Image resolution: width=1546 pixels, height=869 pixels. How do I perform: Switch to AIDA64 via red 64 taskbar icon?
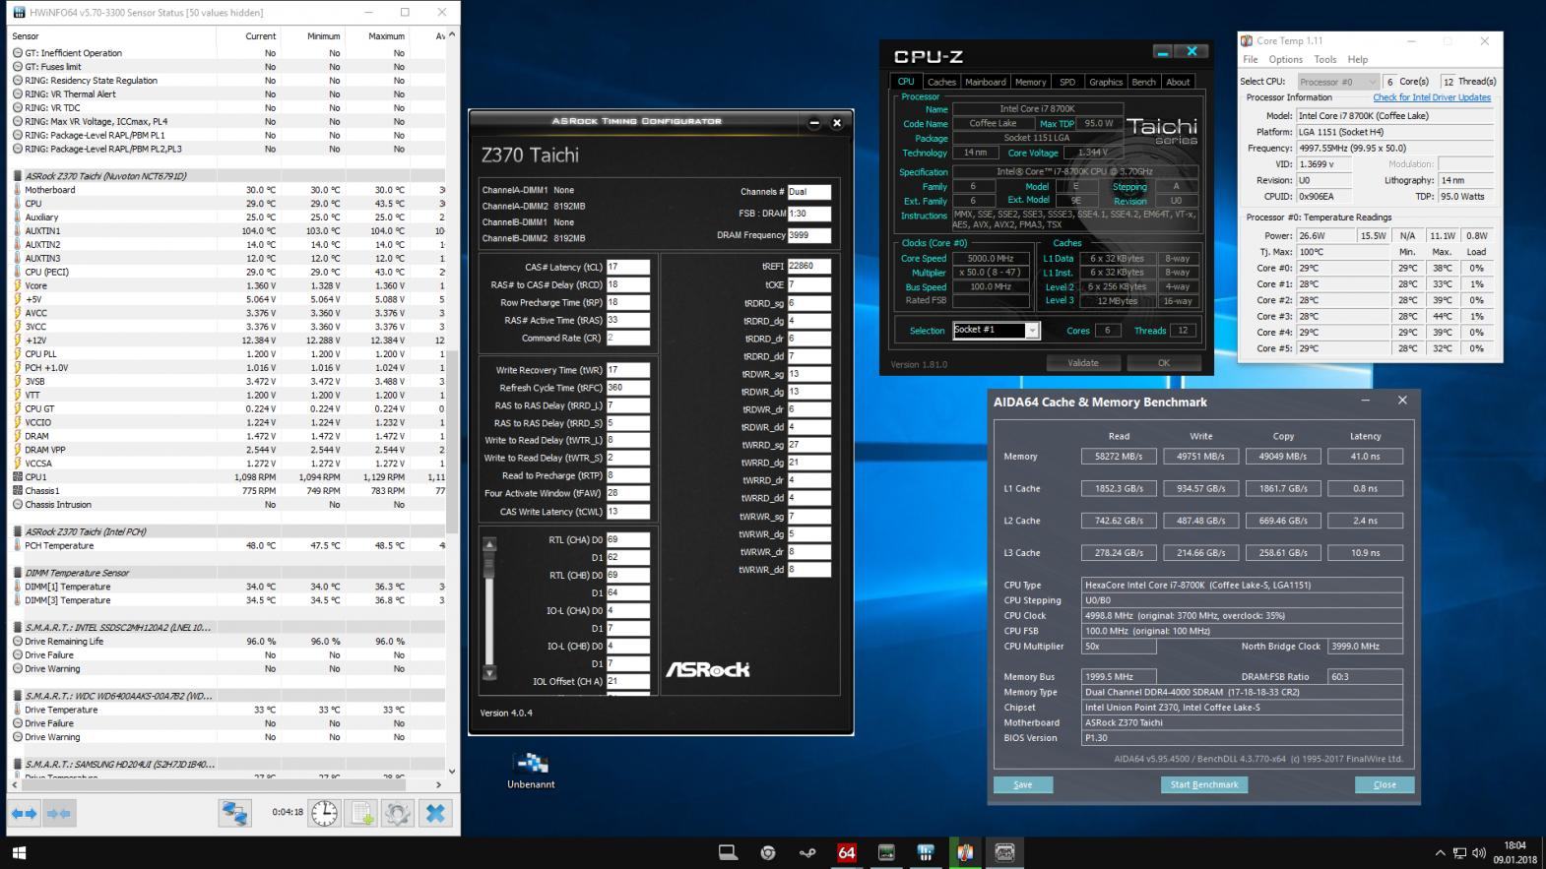point(847,852)
